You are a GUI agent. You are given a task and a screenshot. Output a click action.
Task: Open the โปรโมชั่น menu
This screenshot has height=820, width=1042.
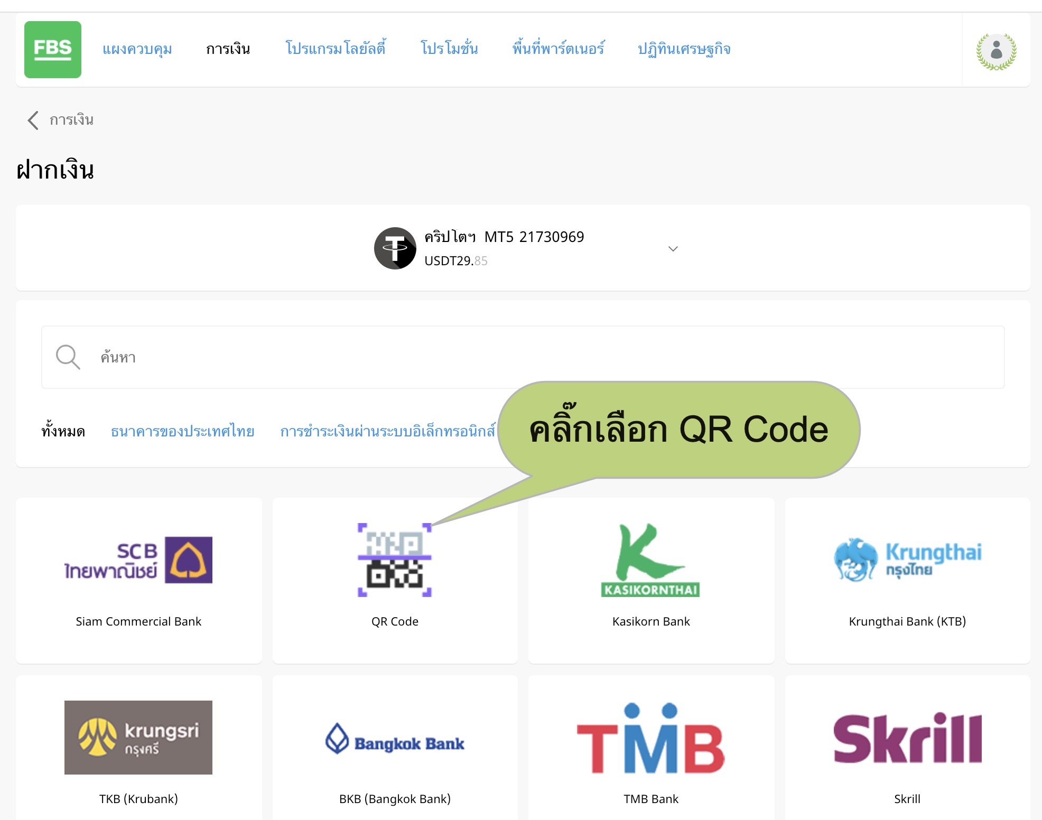tap(449, 48)
